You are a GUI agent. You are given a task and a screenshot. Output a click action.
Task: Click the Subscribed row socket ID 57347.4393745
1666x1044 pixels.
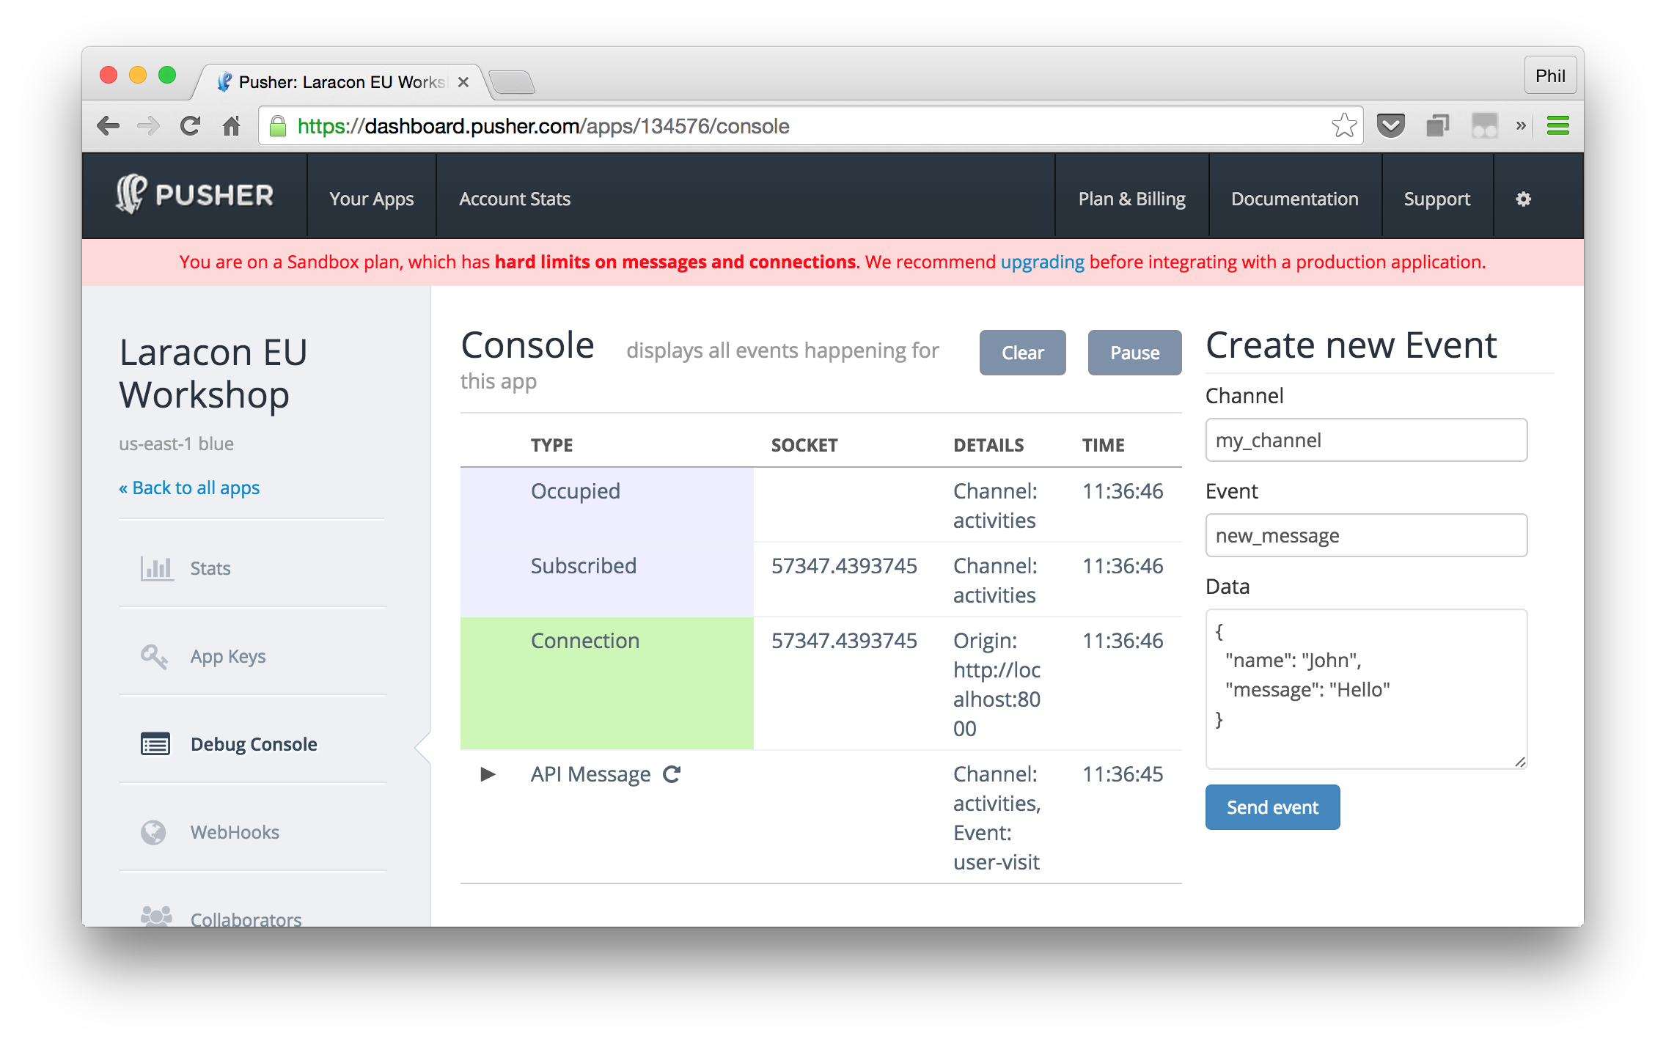844,566
